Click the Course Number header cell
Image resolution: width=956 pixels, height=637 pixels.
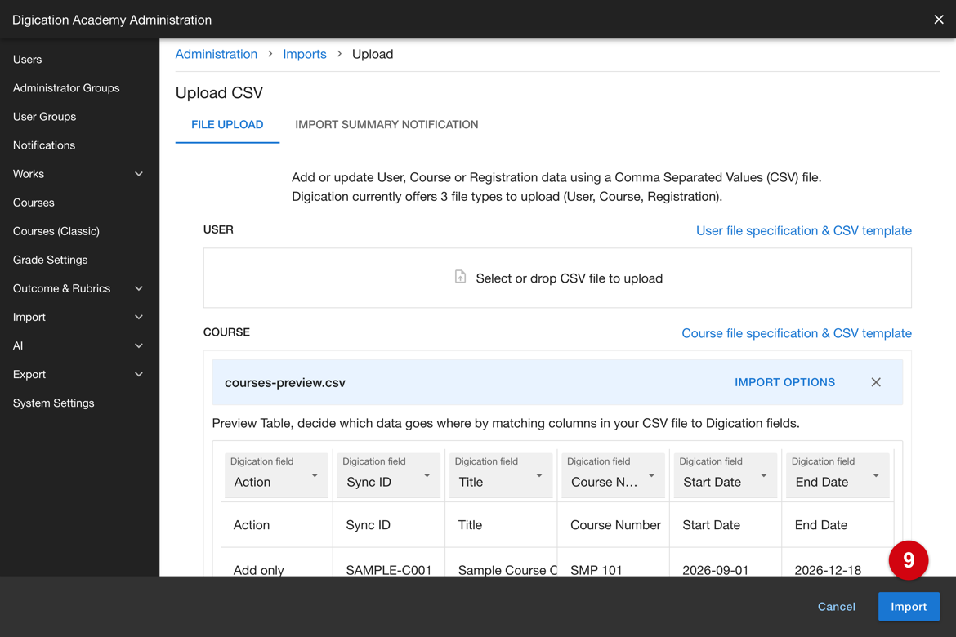tap(613, 525)
